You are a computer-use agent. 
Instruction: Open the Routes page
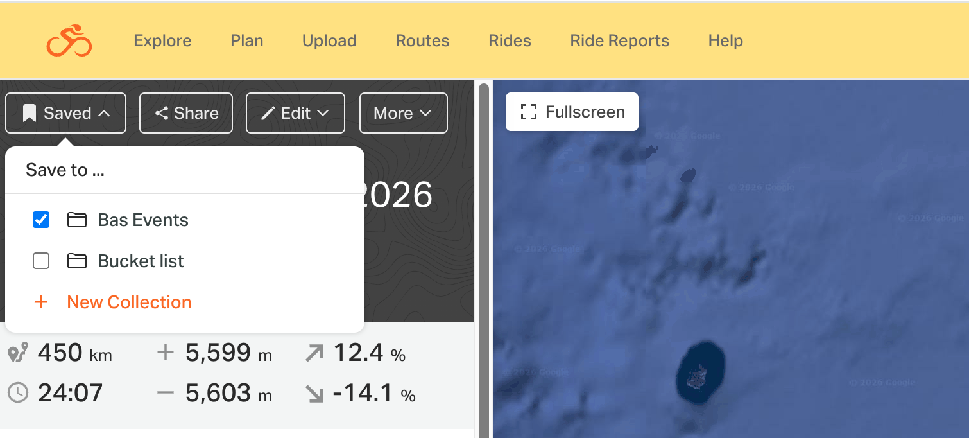pos(422,40)
